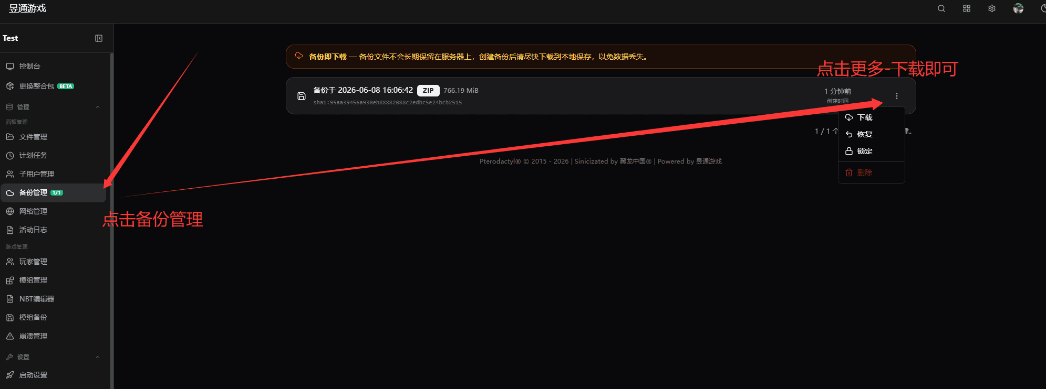
Task: Collapse the 设置 section chevron
Action: [98, 357]
